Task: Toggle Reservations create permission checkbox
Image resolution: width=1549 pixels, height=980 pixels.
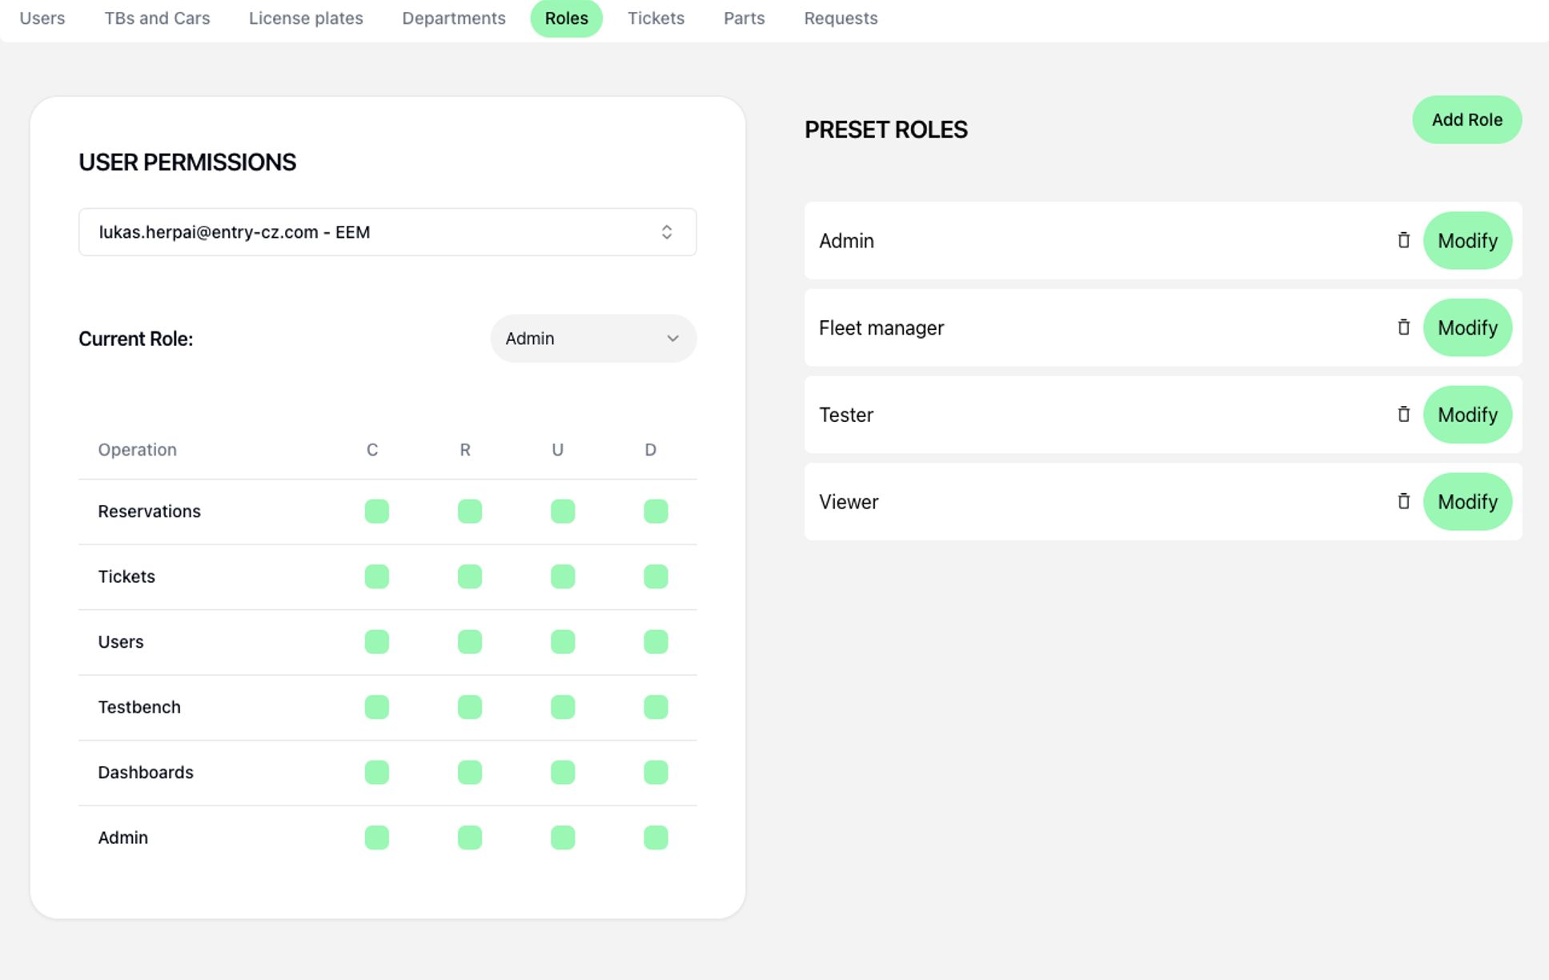Action: pos(376,511)
